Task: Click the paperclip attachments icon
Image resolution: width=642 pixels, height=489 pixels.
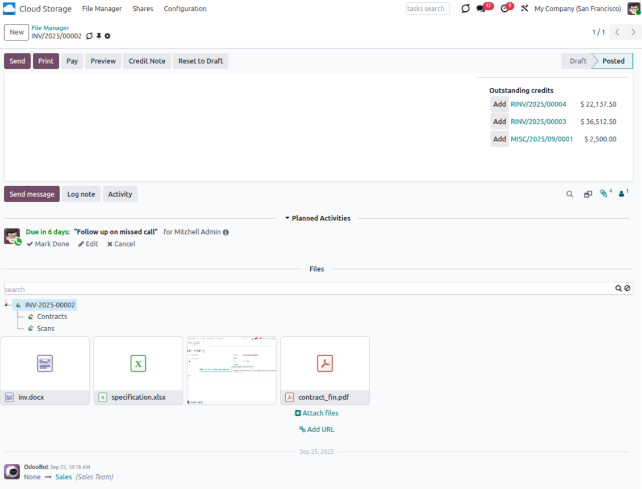Action: [x=603, y=194]
